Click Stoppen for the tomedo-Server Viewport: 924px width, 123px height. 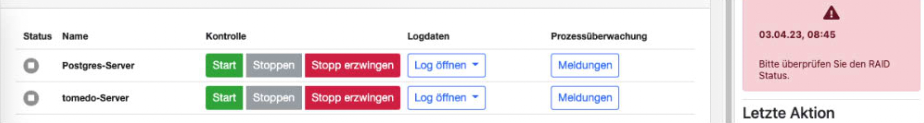pos(274,98)
